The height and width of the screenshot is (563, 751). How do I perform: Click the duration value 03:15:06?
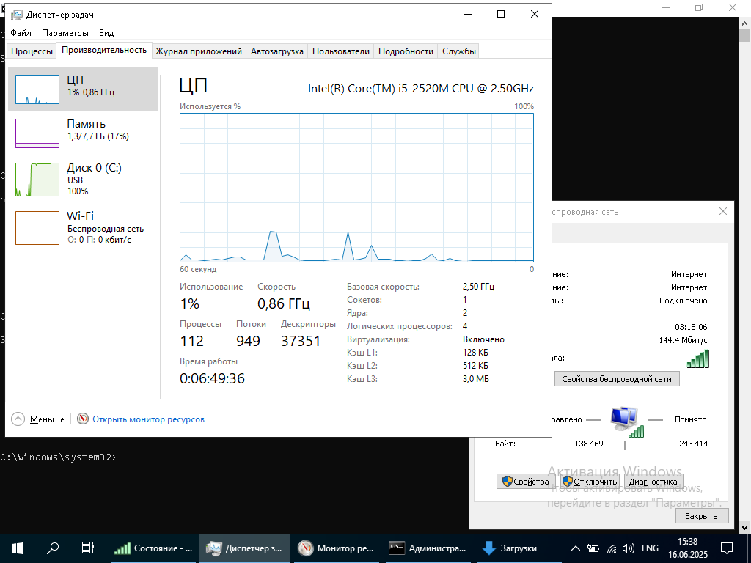tap(691, 327)
